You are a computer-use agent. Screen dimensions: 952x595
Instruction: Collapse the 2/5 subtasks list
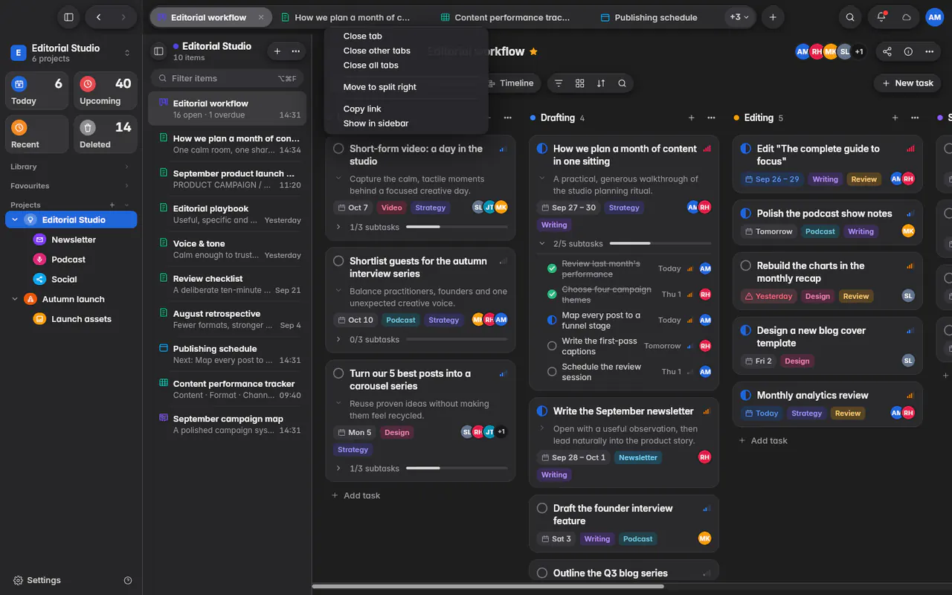541,243
